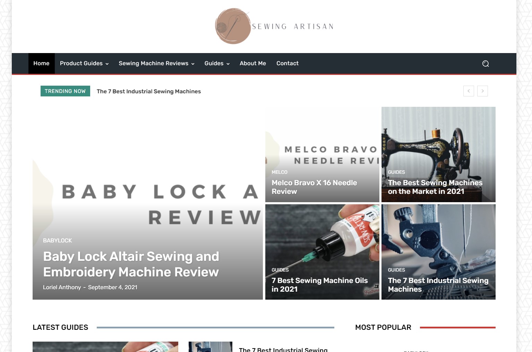
Task: Click GUIDES tag on sewing machine oils card
Action: click(280, 270)
